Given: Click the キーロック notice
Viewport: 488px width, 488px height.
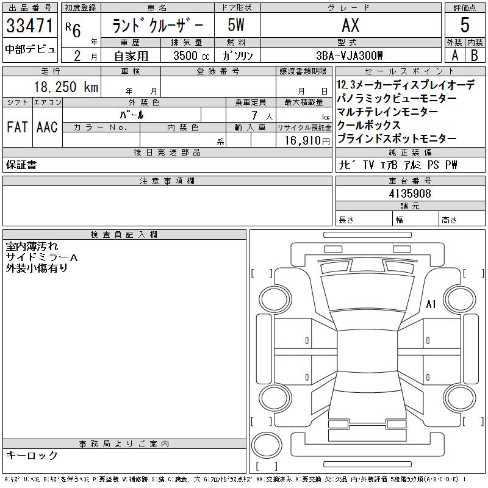Looking at the screenshot, I should click(x=32, y=455).
